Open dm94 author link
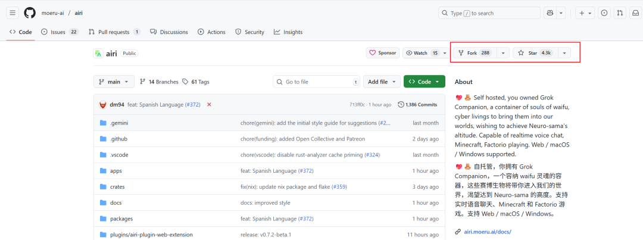The height and width of the screenshot is (240, 643). click(117, 105)
